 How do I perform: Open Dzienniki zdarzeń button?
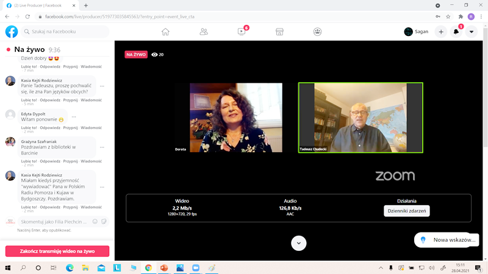406,211
